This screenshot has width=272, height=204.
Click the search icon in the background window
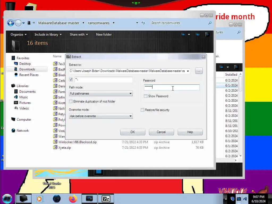click(239, 32)
